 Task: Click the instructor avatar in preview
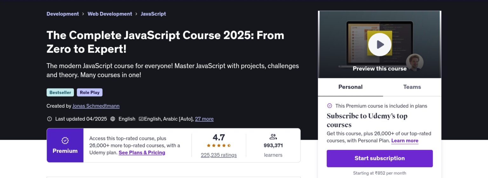[415, 62]
